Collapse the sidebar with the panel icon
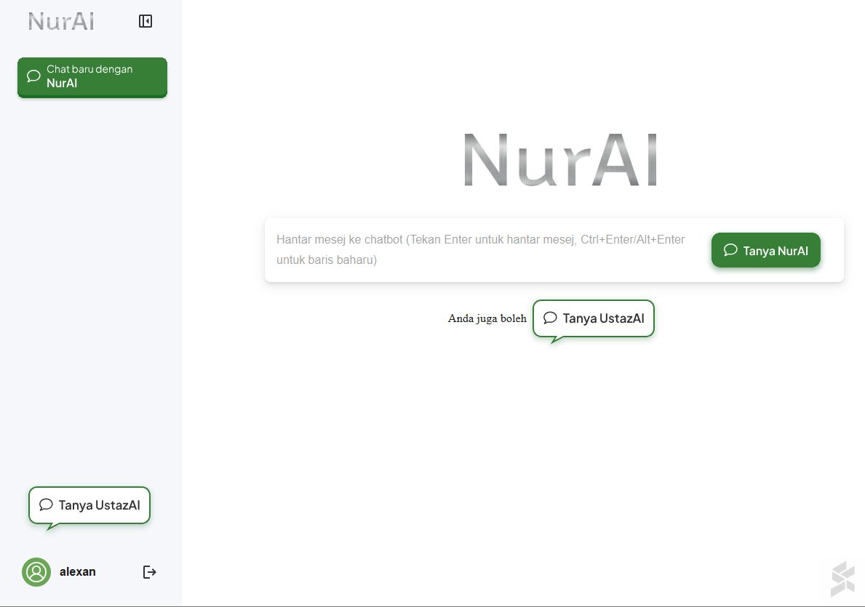Image resolution: width=865 pixels, height=607 pixels. pos(146,22)
